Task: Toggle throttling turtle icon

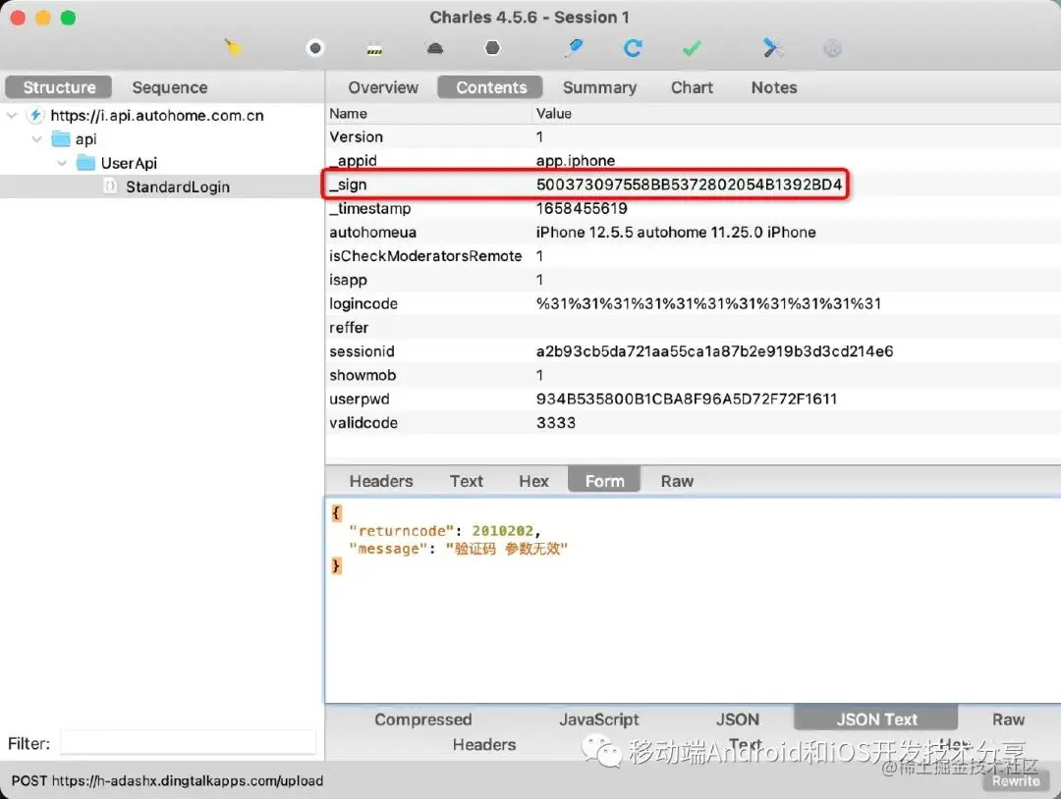Action: pos(435,48)
